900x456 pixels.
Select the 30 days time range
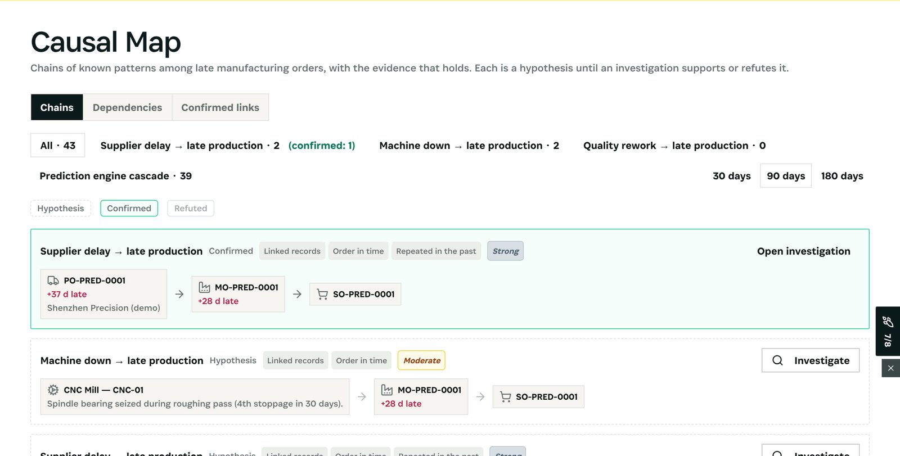732,176
